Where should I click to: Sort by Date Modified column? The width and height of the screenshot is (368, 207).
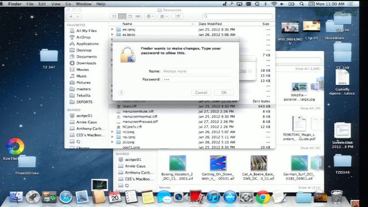click(x=210, y=24)
